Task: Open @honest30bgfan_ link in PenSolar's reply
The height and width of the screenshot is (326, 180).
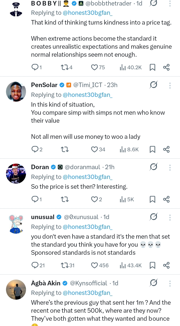Action: click(87, 95)
